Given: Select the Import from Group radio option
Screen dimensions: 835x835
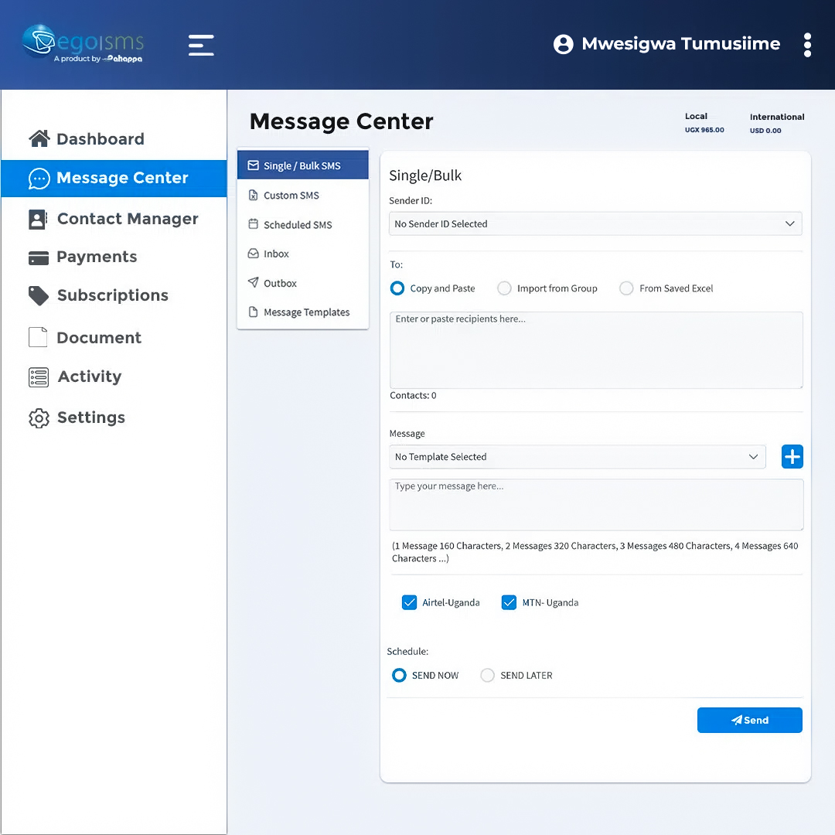Looking at the screenshot, I should tap(505, 288).
